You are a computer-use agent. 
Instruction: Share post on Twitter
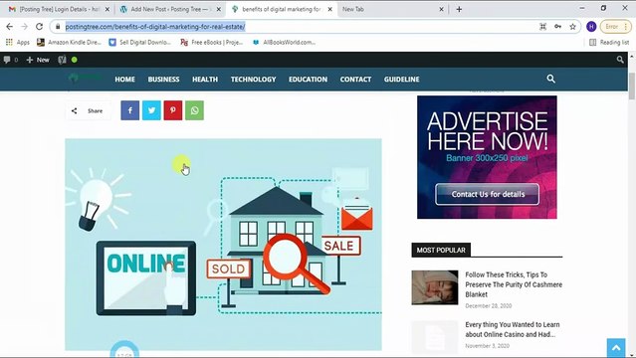click(x=151, y=110)
